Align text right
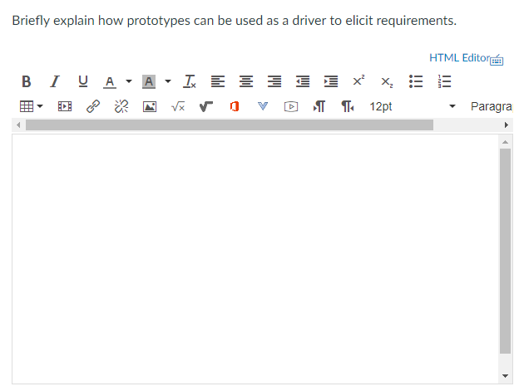The image size is (519, 391). pyautogui.click(x=274, y=81)
